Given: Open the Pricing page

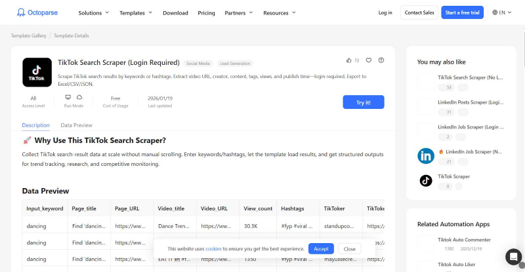Looking at the screenshot, I should (206, 12).
